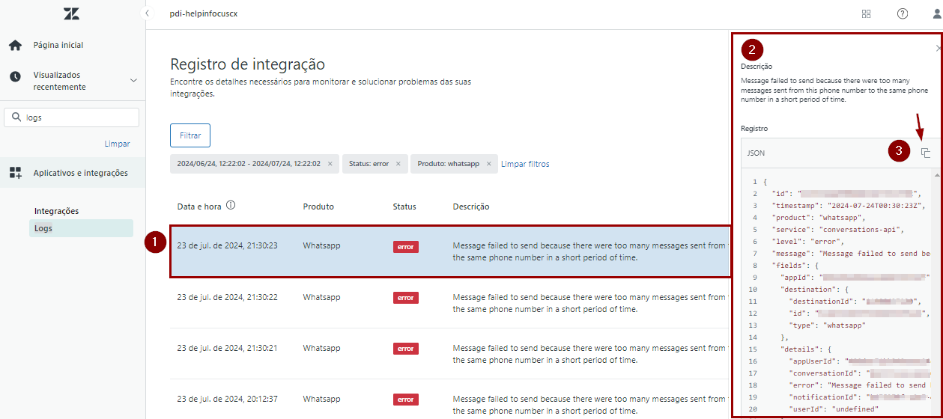Expand the Visualizados recentemente section
Viewport: 943px width, 419px height.
click(x=133, y=81)
